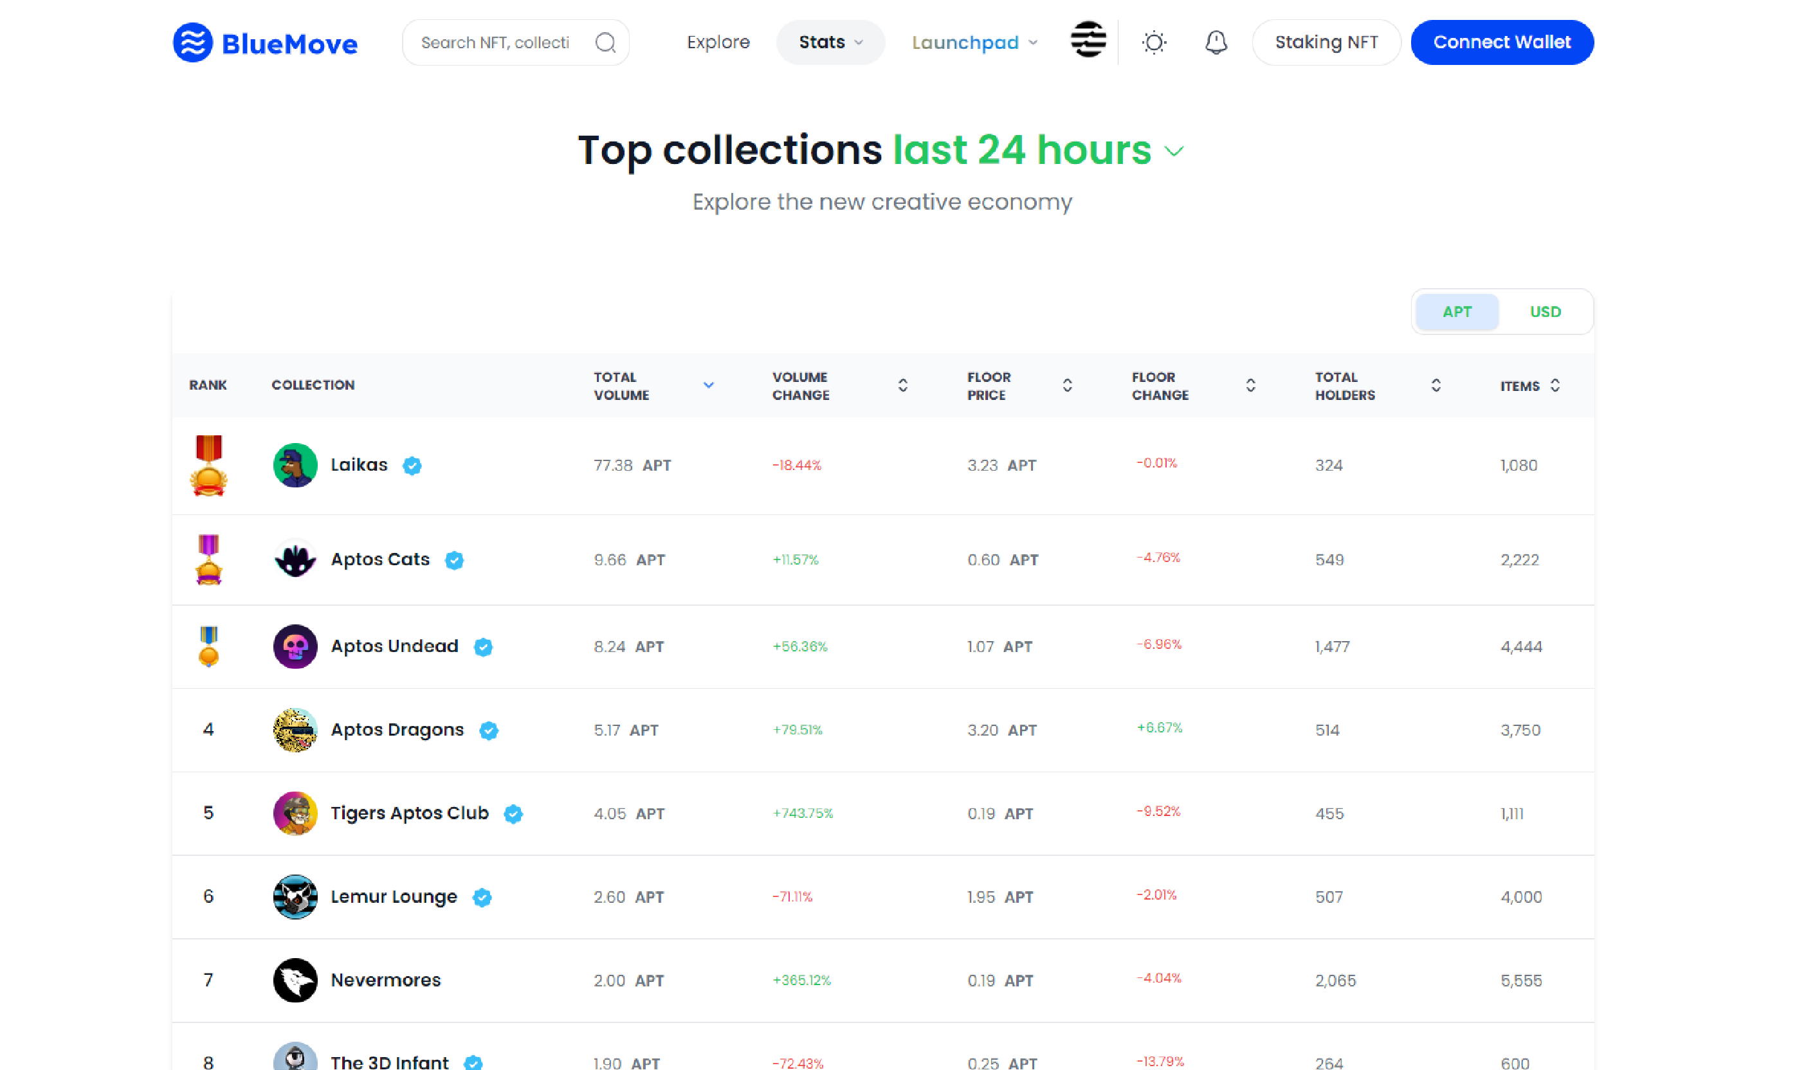1797x1070 pixels.
Task: Open the Tigers Aptos Club link
Action: [410, 813]
